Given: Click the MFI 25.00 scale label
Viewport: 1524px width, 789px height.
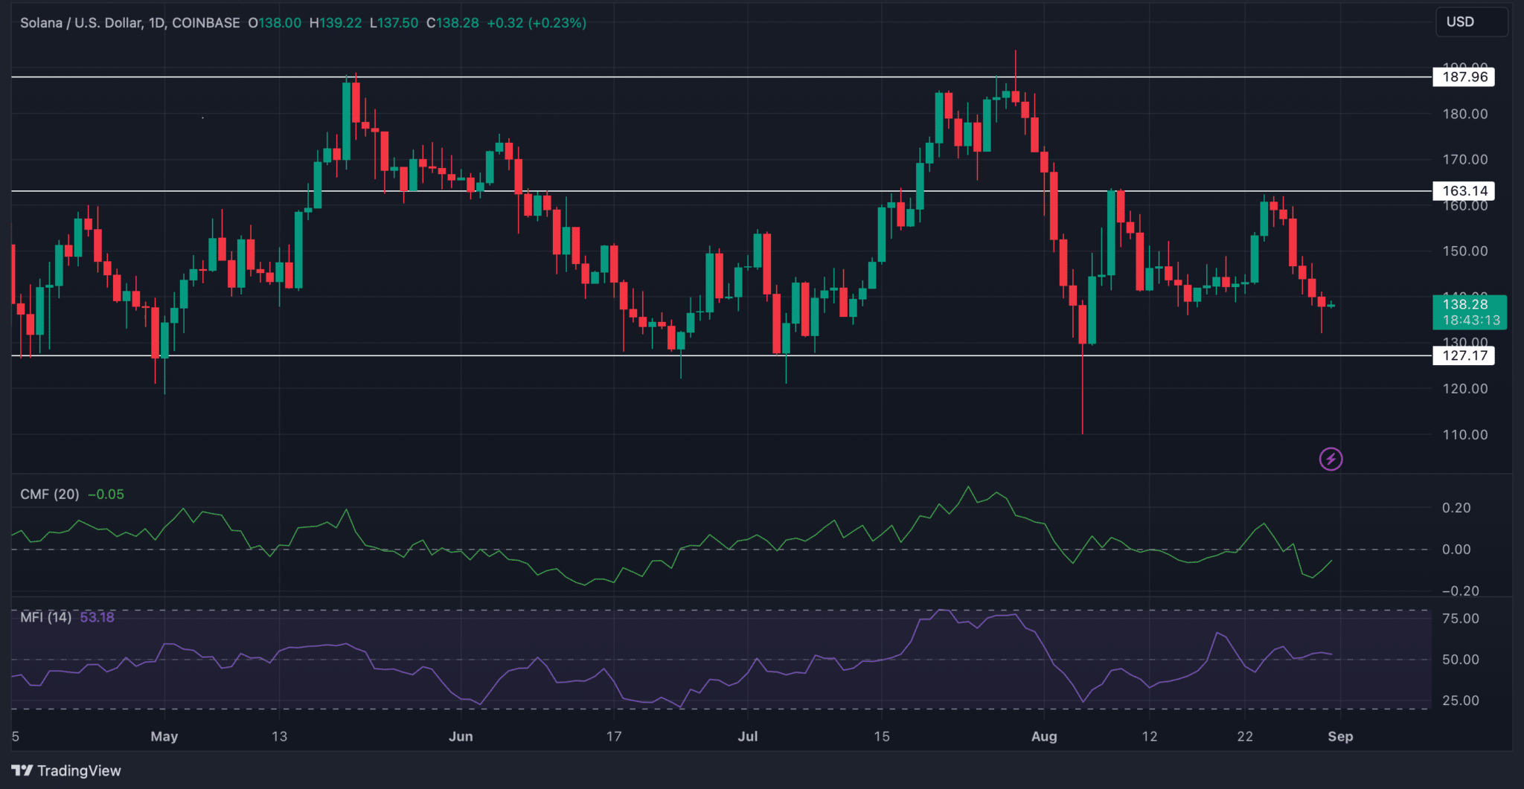Looking at the screenshot, I should point(1460,701).
